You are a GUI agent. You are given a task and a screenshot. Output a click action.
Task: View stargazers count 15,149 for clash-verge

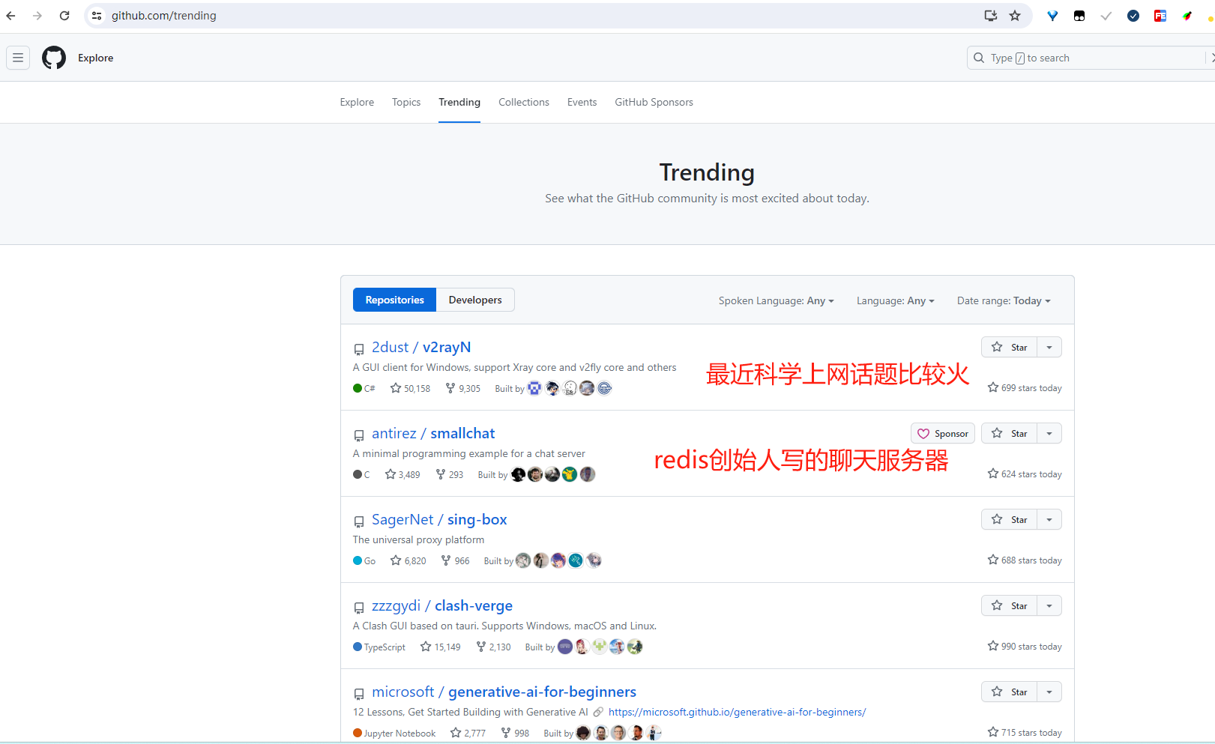coord(440,647)
